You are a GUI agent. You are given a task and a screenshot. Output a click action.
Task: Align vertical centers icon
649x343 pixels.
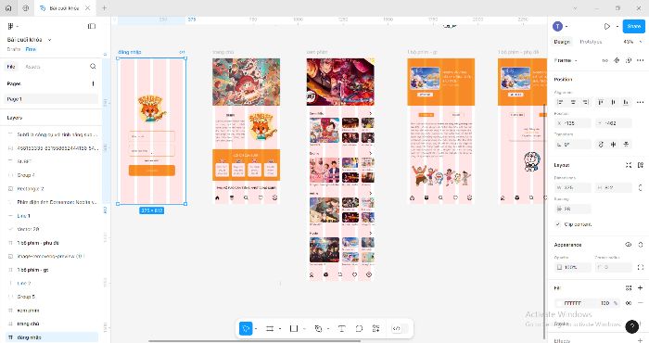pos(614,102)
